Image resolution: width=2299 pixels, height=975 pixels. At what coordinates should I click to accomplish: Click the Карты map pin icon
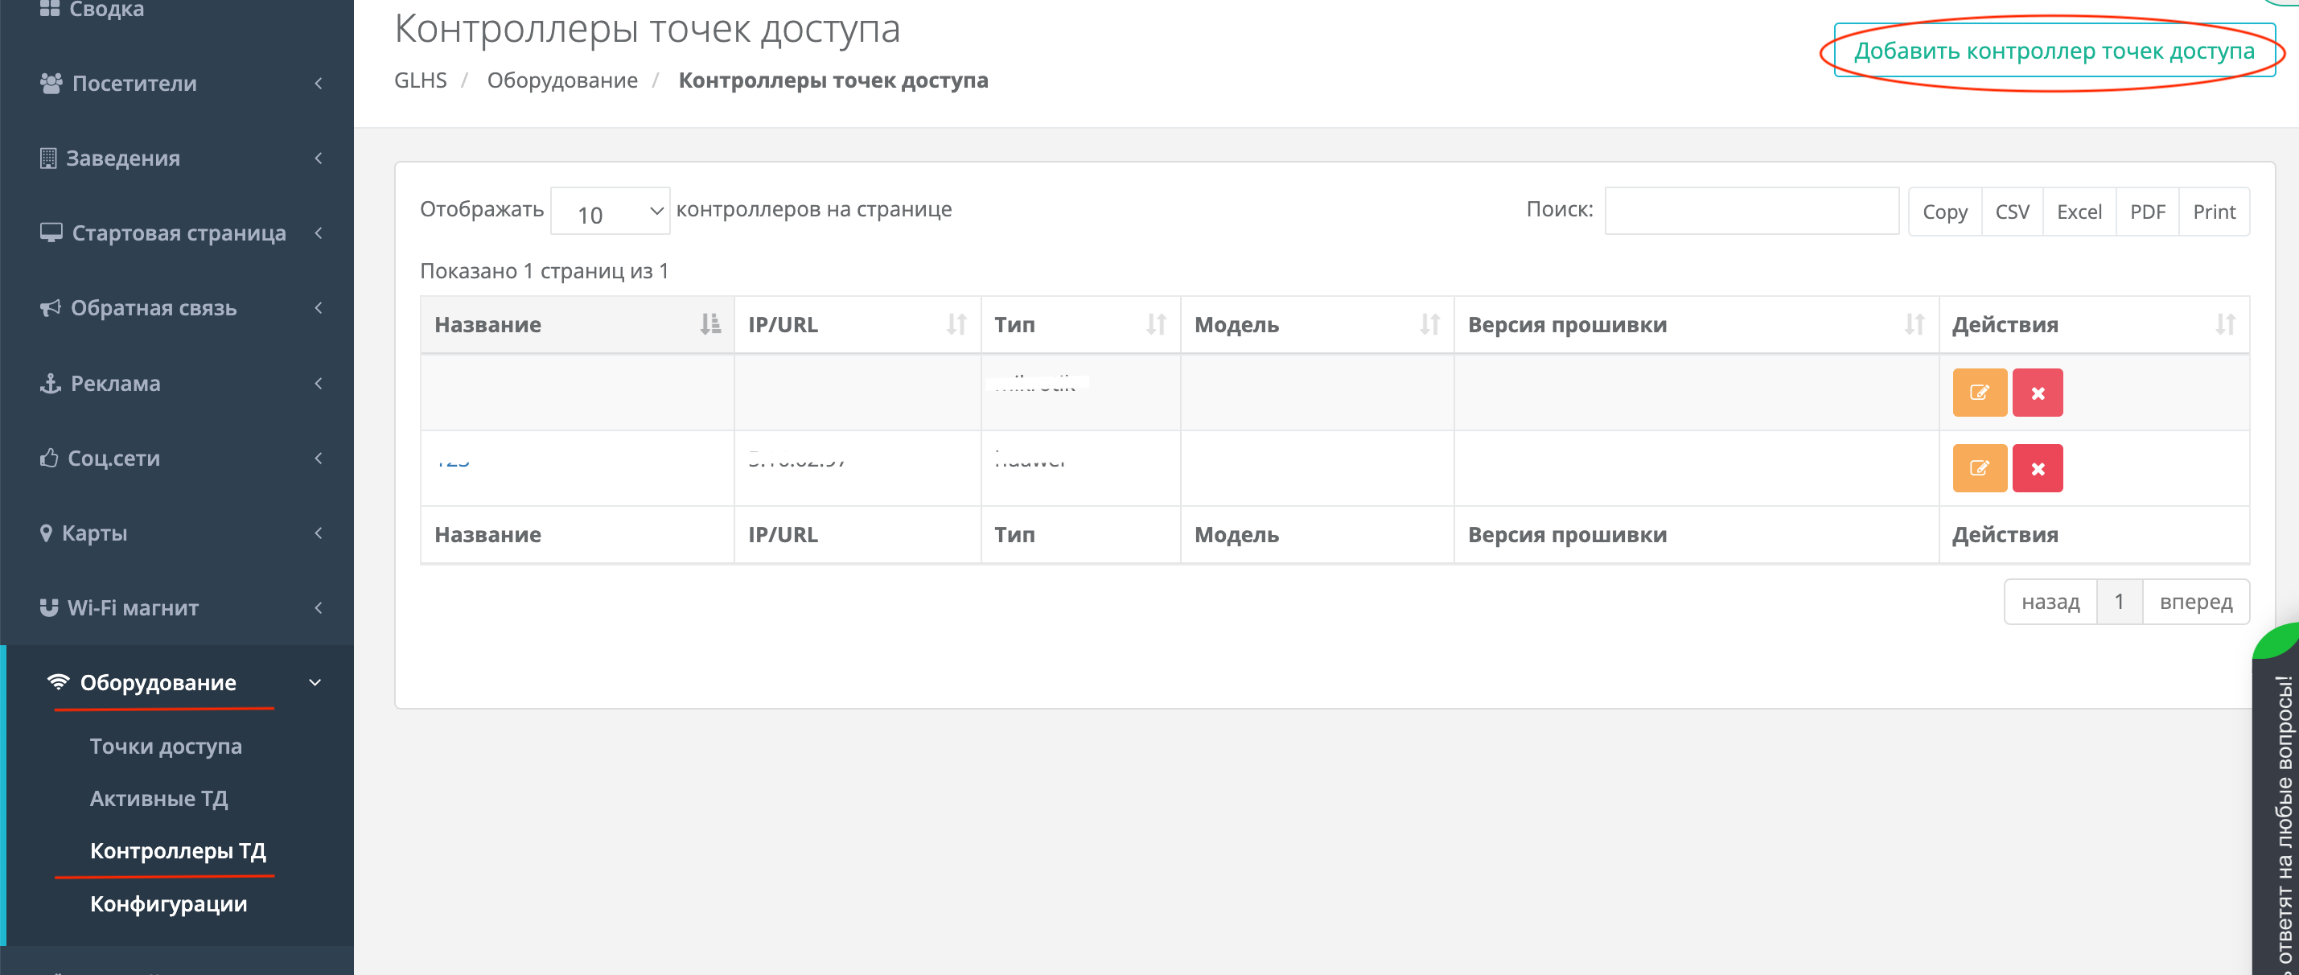[47, 533]
